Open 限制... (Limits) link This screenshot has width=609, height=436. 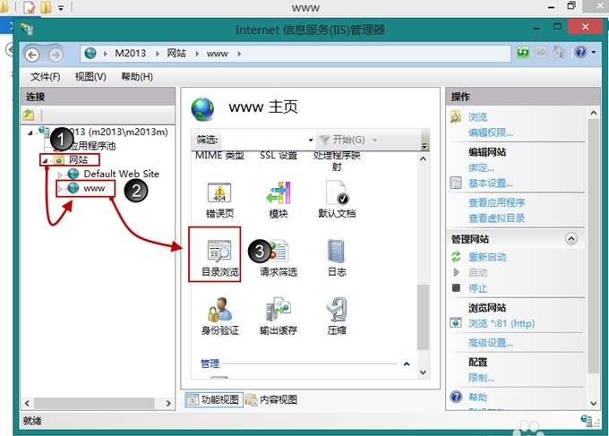(481, 378)
